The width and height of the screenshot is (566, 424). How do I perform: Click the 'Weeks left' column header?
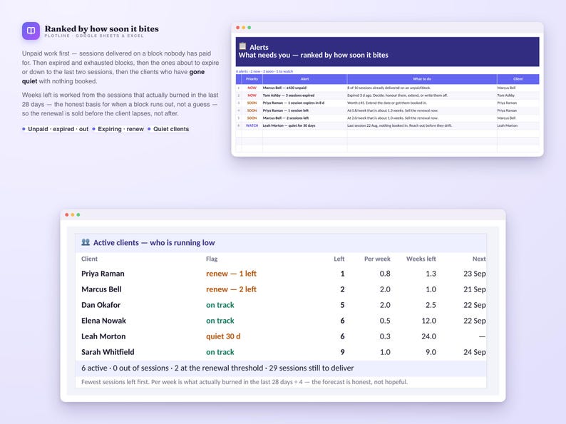coord(421,259)
